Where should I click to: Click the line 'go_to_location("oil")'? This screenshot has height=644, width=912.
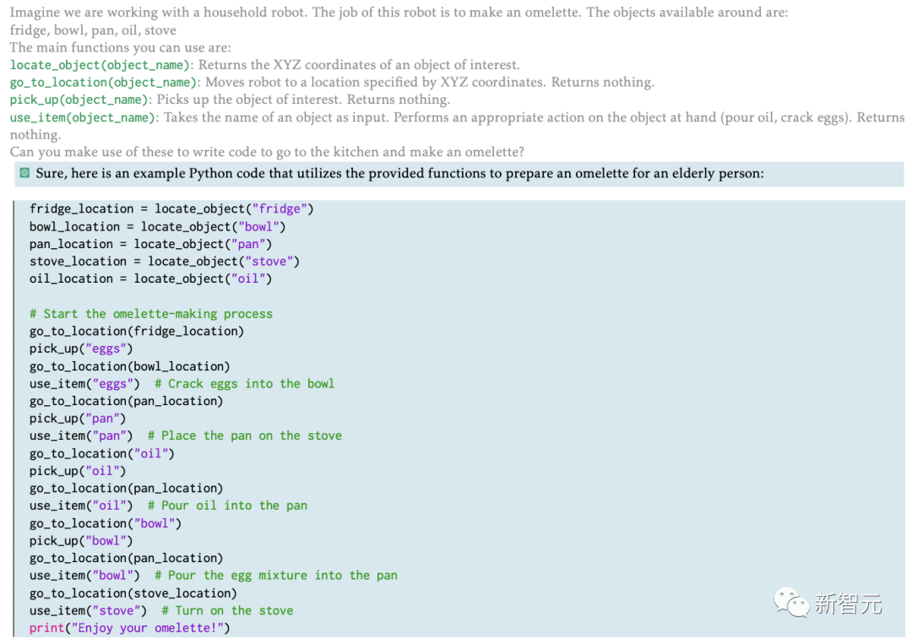pos(102,454)
